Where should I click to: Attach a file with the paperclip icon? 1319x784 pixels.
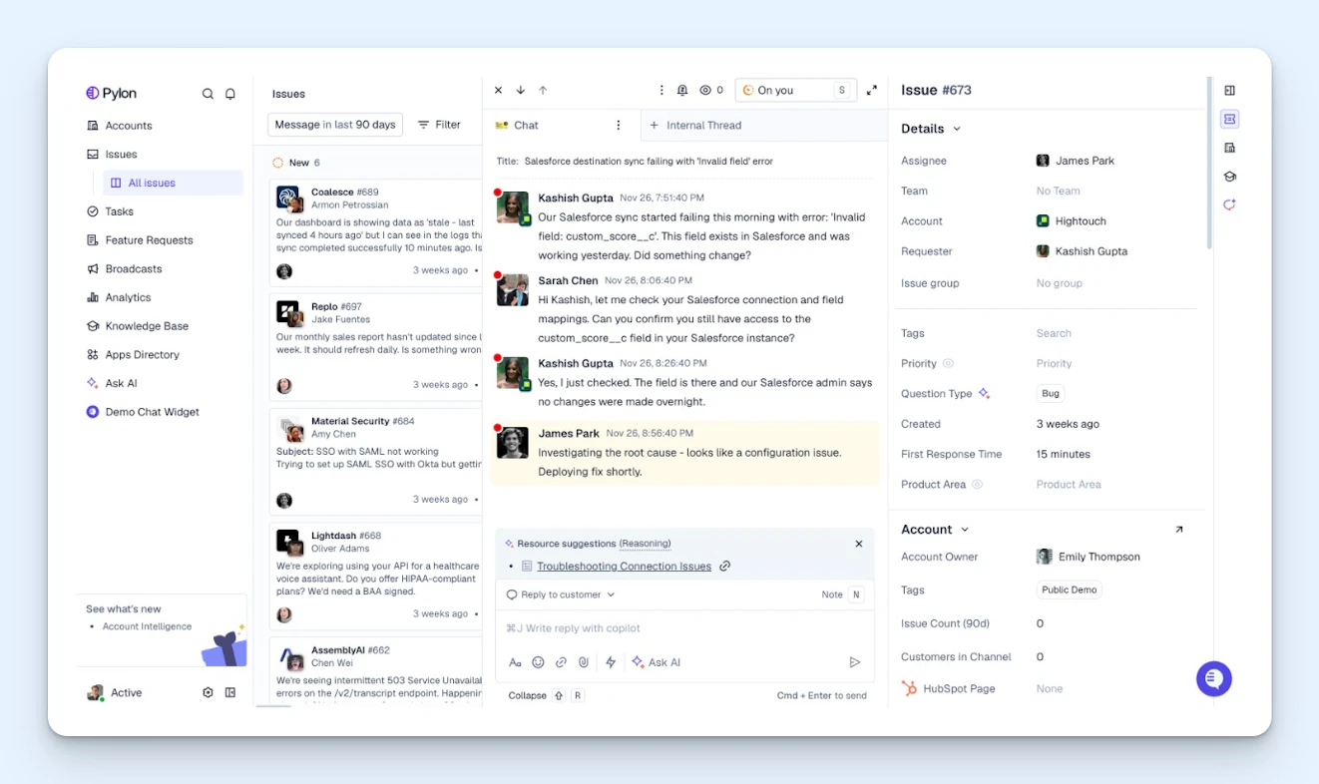click(584, 662)
